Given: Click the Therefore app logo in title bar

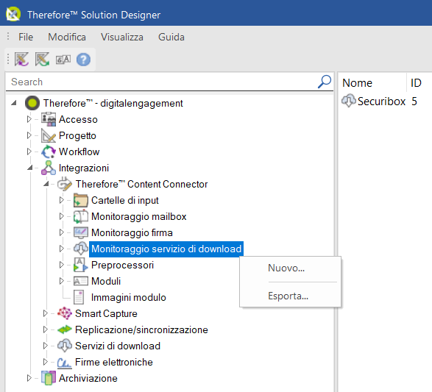Looking at the screenshot, I should click(x=13, y=14).
